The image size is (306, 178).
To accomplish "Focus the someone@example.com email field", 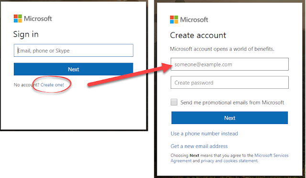I will click(229, 64).
